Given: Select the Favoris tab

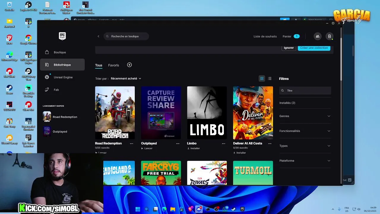Looking at the screenshot, I should pos(113,65).
